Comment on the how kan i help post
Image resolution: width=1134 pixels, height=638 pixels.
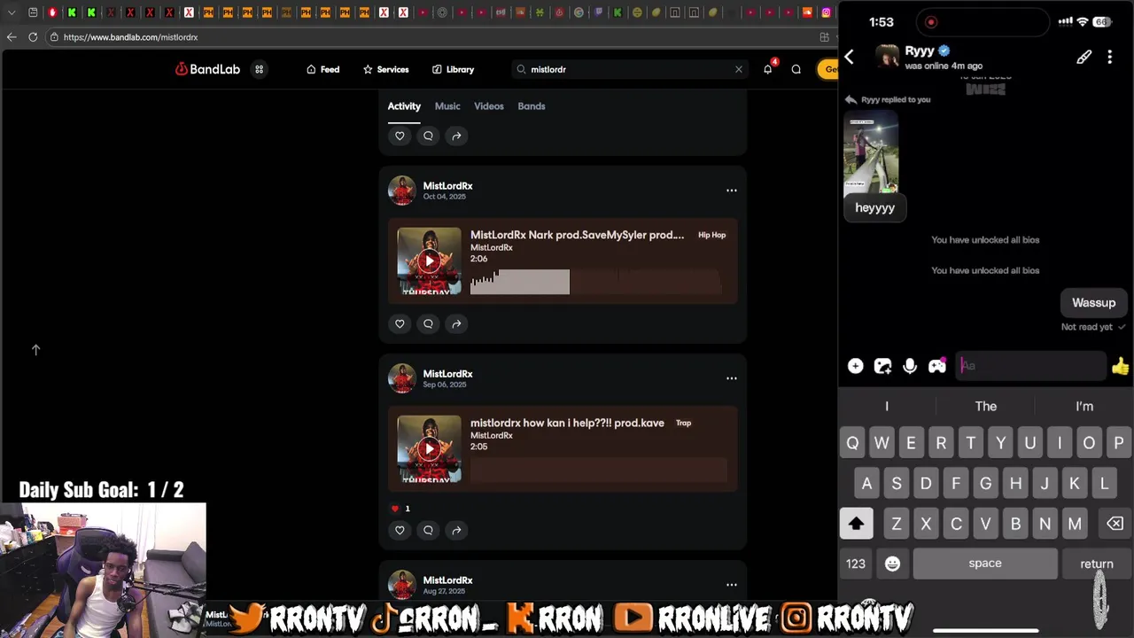[x=428, y=530]
